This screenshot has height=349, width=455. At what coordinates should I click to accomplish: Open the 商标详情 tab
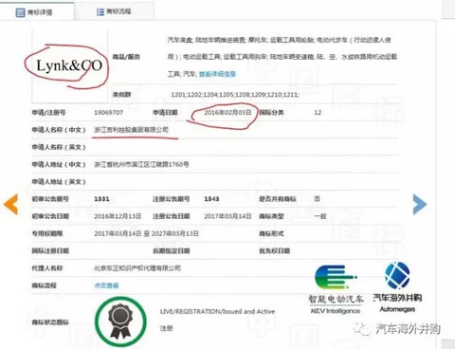pyautogui.click(x=37, y=11)
